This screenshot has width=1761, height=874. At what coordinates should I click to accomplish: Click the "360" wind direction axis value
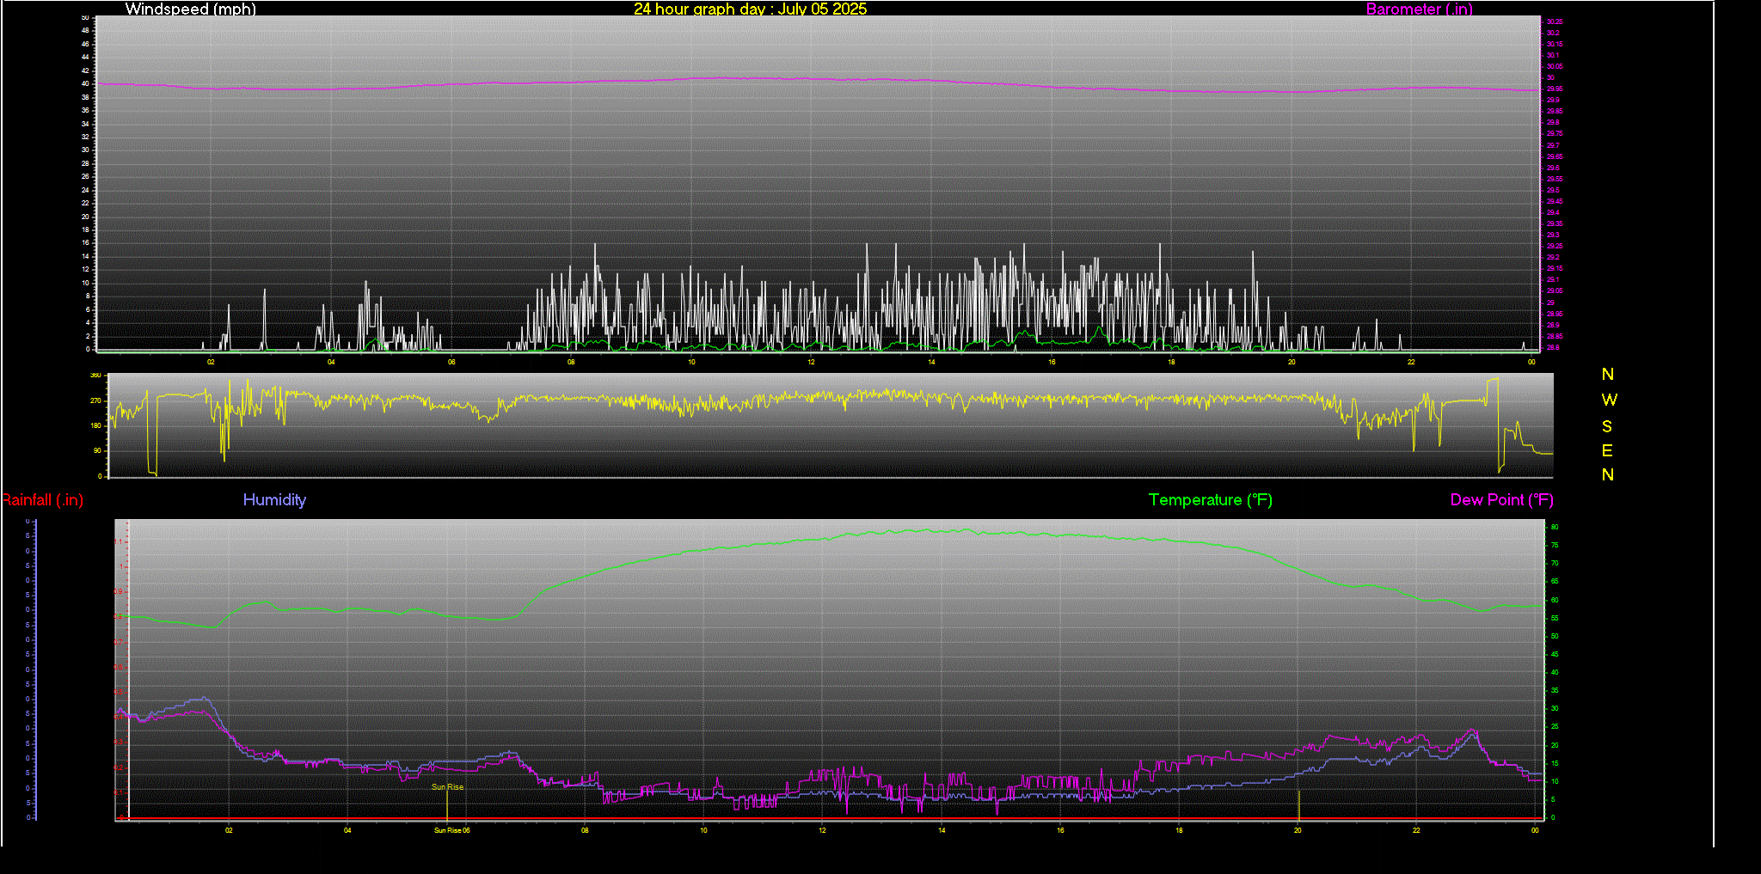tap(96, 376)
